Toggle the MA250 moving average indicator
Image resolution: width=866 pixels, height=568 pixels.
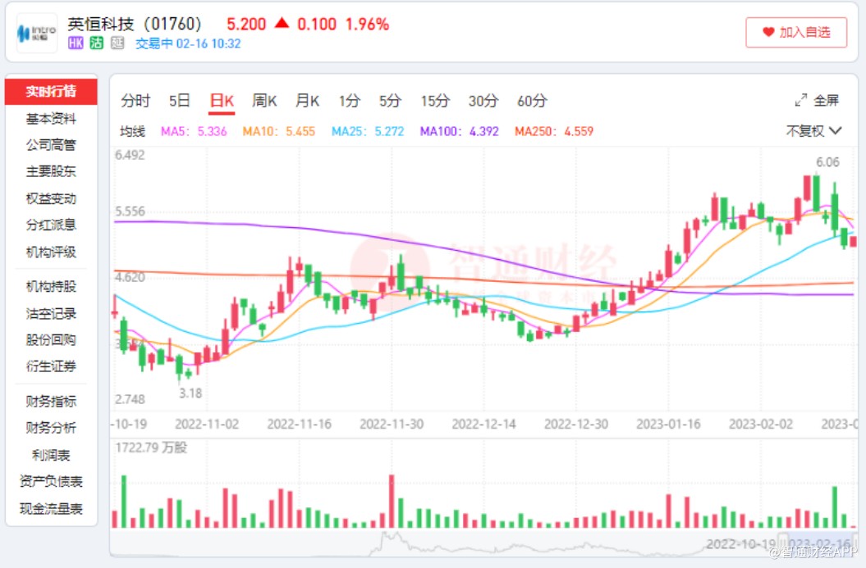[553, 131]
